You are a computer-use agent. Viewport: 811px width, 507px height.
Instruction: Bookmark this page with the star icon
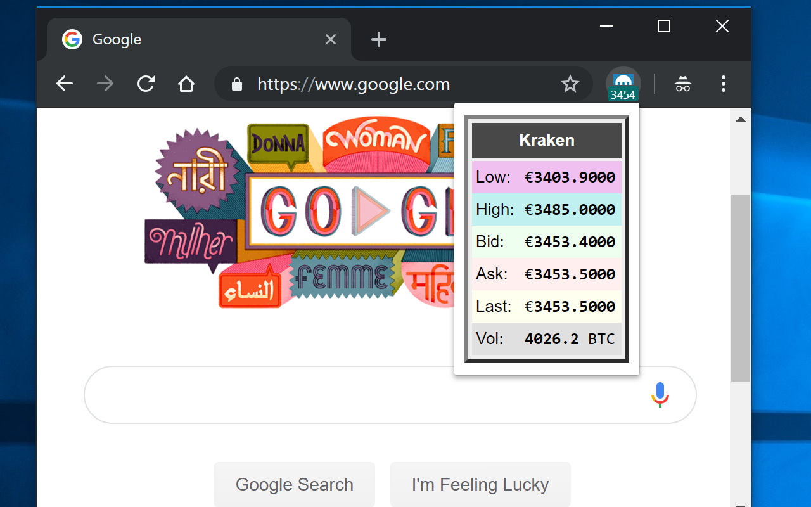[570, 84]
